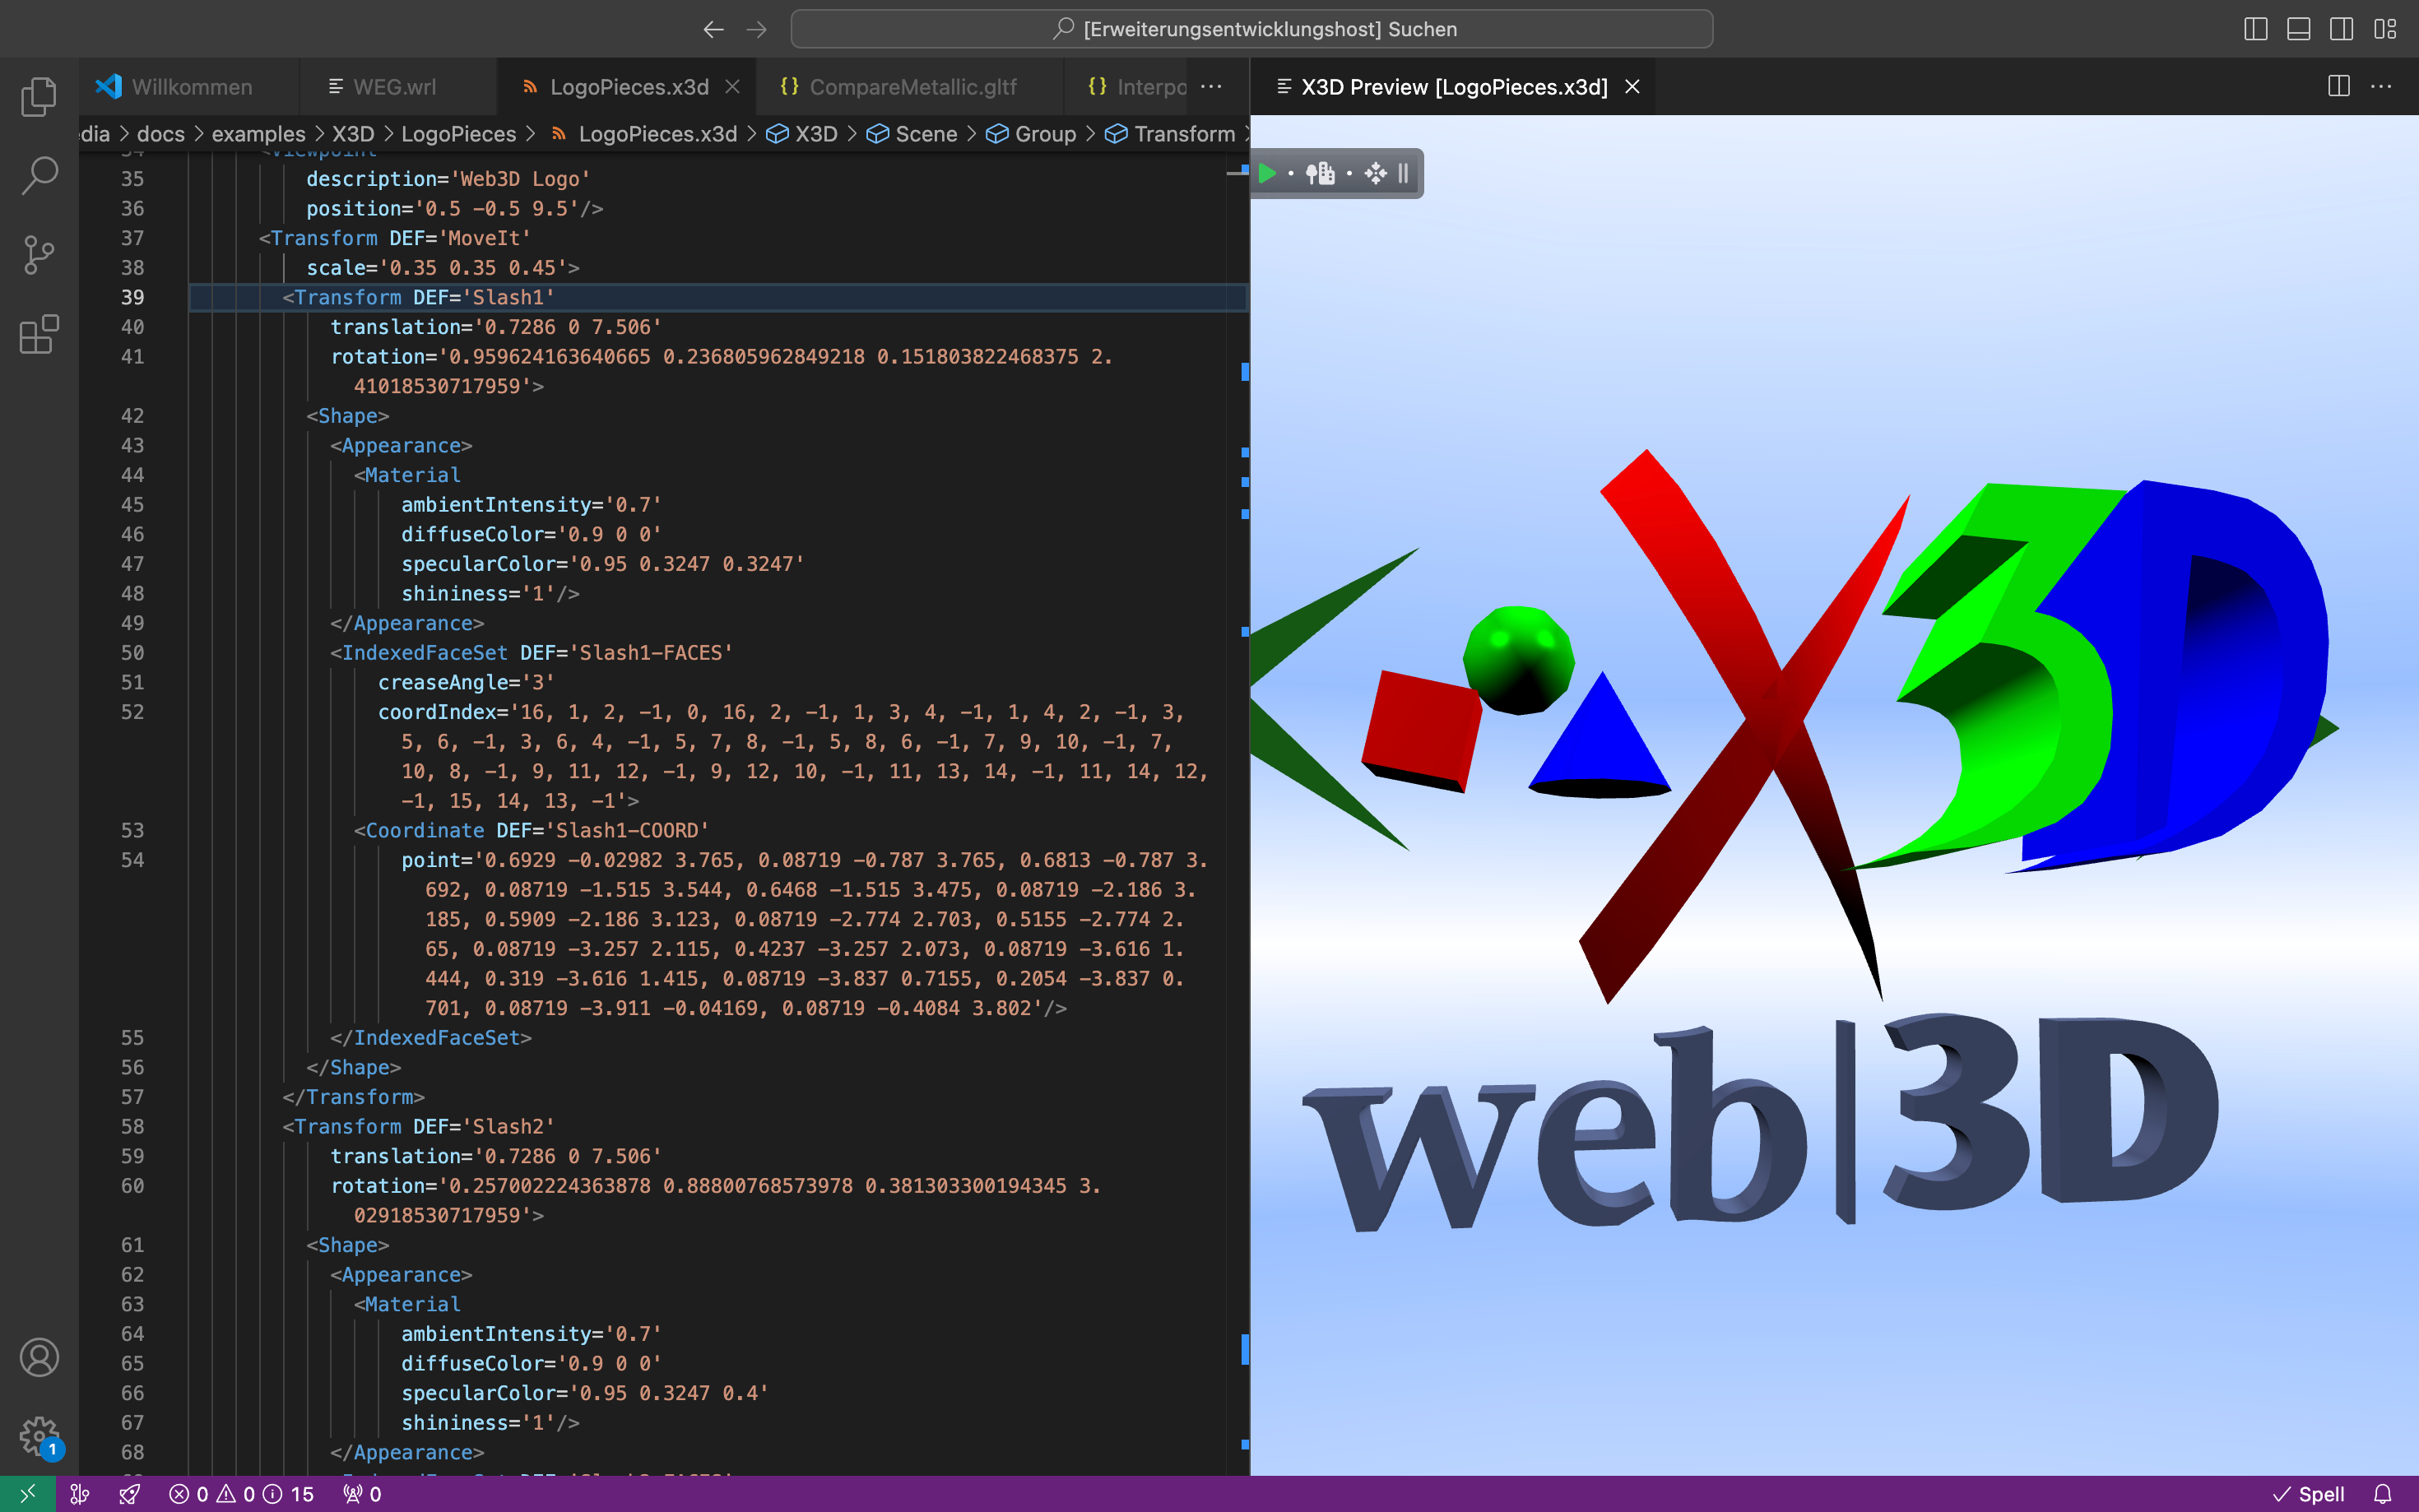Open the X3D symbol breadcrumb
This screenshot has width=2419, height=1512.
[802, 134]
